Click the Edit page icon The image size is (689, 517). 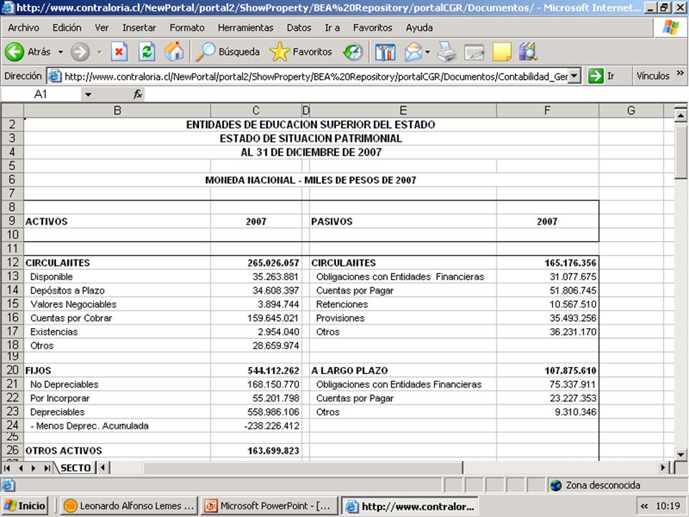click(x=474, y=52)
